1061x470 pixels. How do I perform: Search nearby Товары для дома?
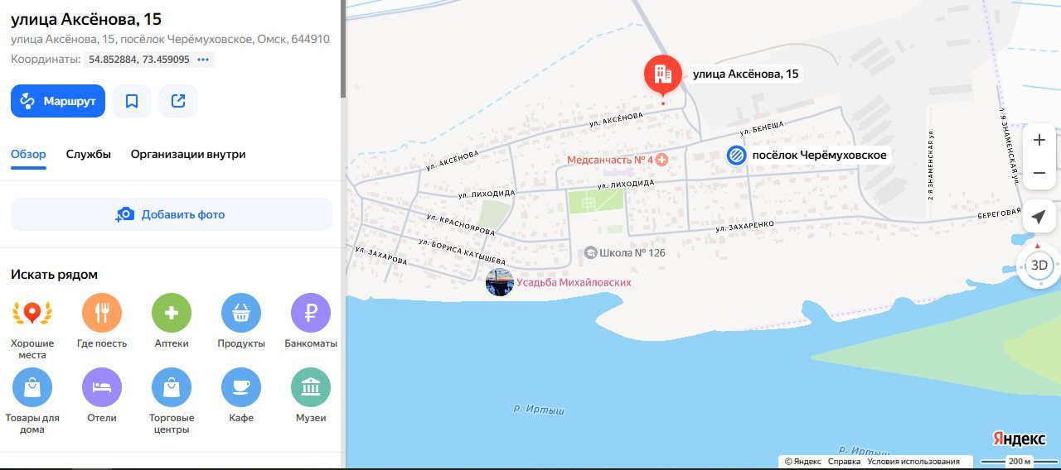32,387
